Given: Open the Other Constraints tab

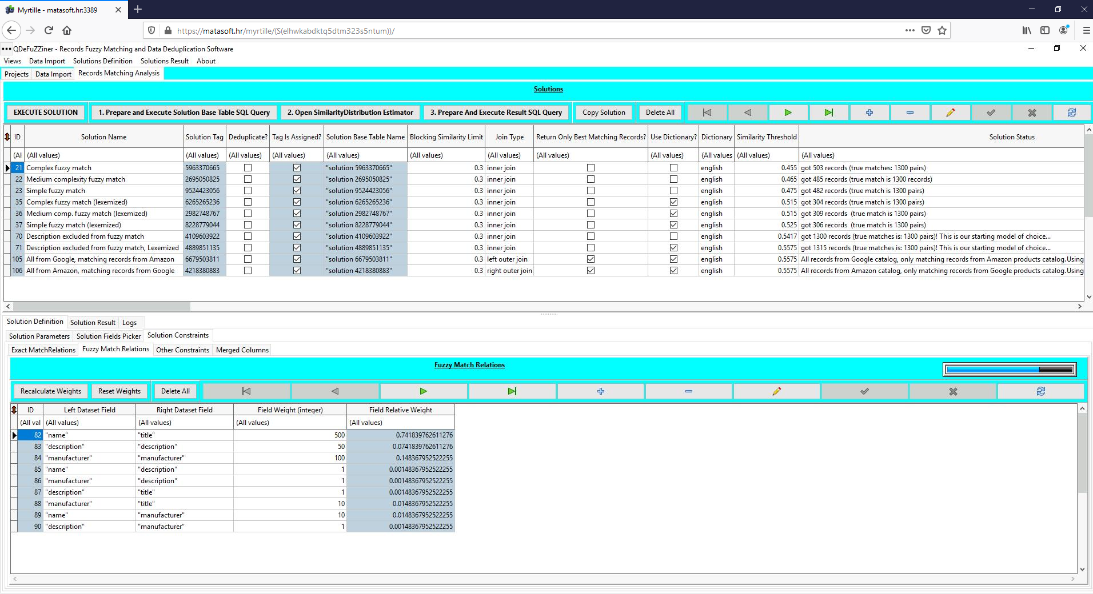Looking at the screenshot, I should 182,350.
